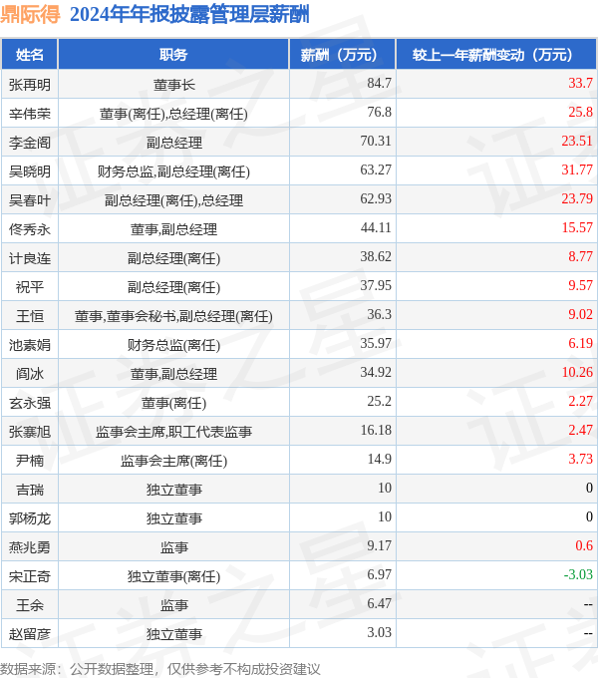Click salary value 6.47
Screen dimensions: 598x678
[x=379, y=604]
